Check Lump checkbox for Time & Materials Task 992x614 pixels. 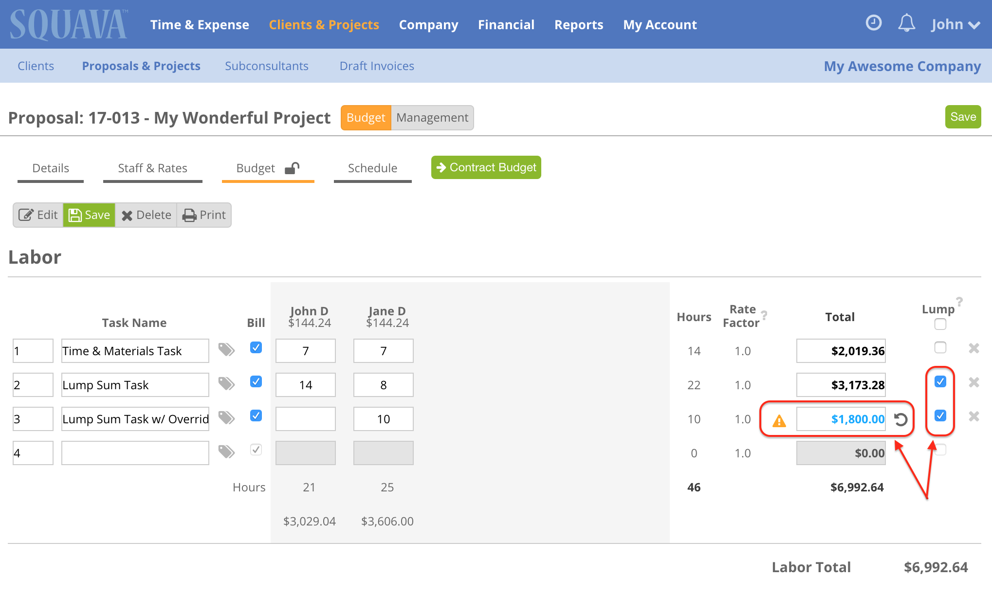click(940, 347)
